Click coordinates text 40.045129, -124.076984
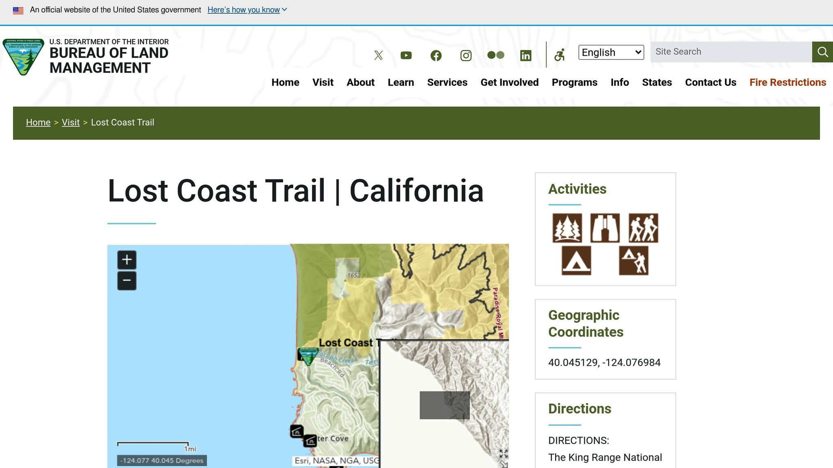This screenshot has width=833, height=468. [604, 362]
